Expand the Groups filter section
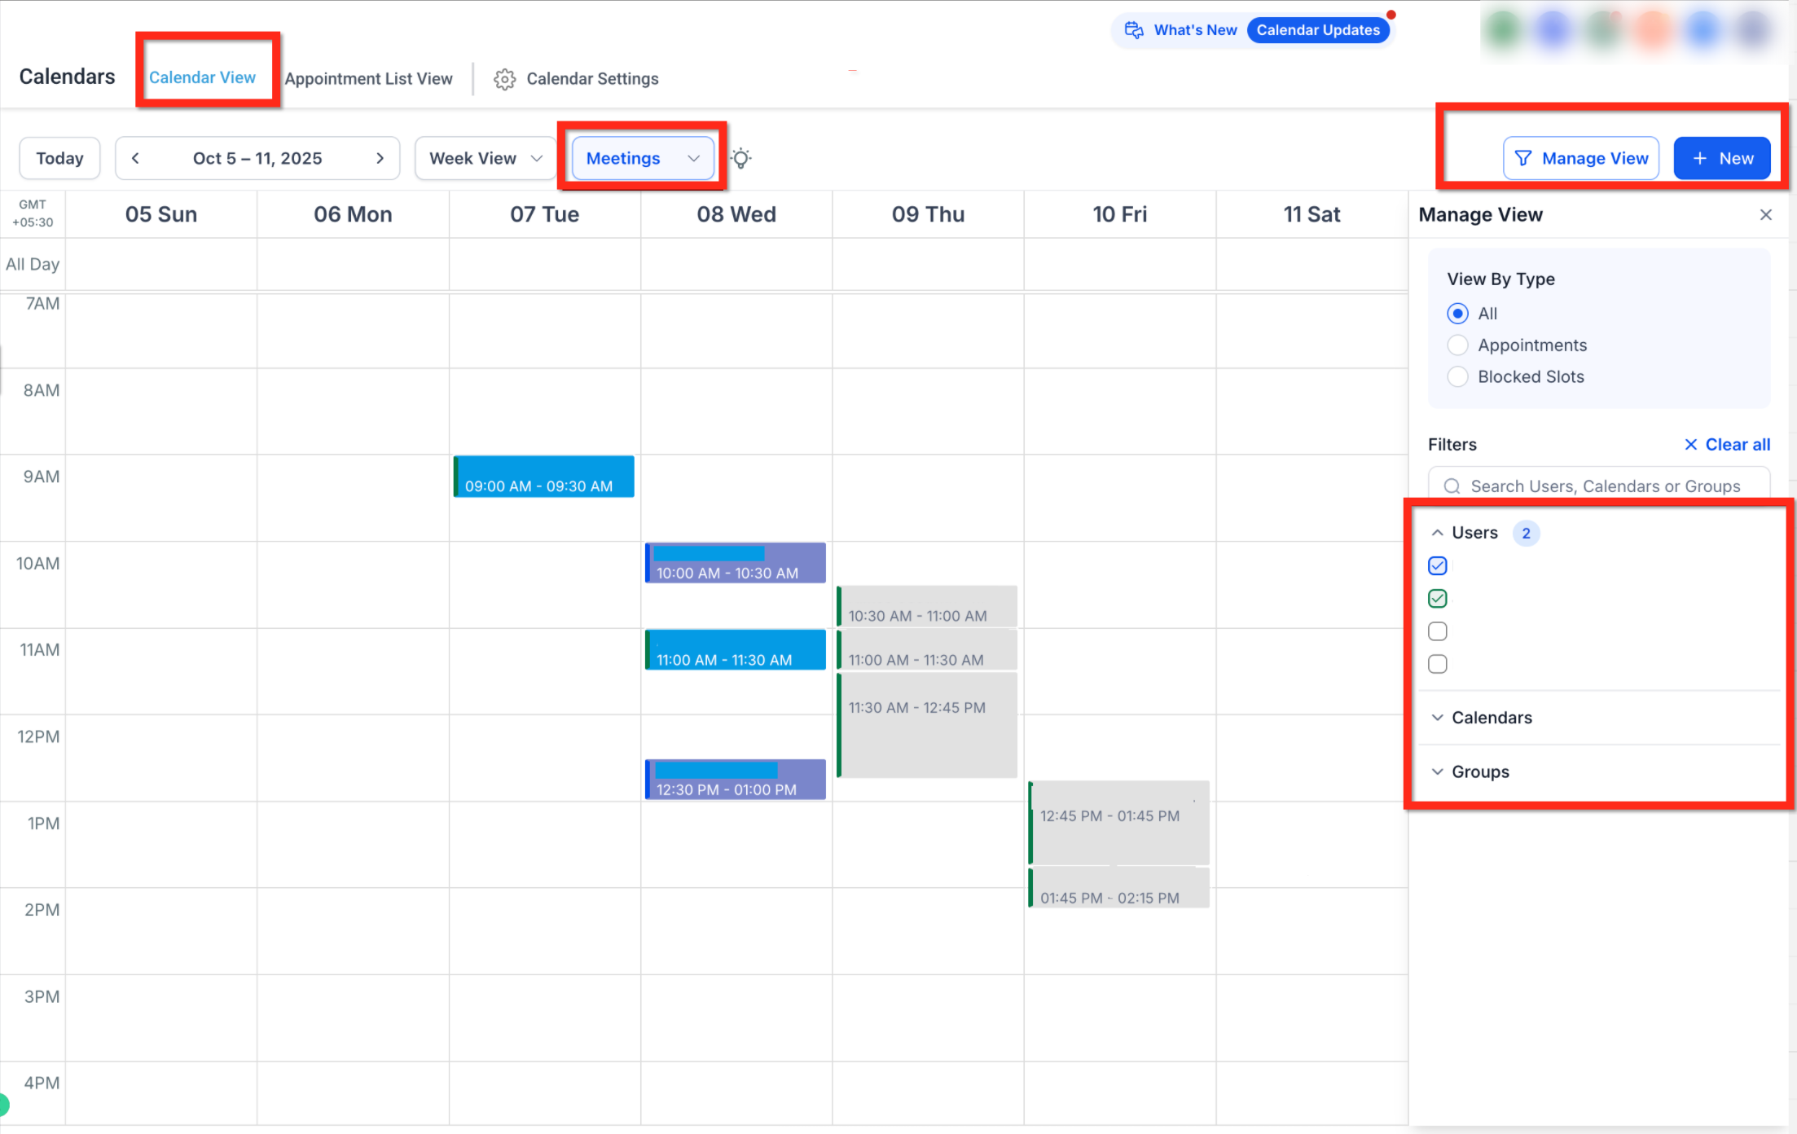Image resolution: width=1797 pixels, height=1134 pixels. (x=1437, y=771)
